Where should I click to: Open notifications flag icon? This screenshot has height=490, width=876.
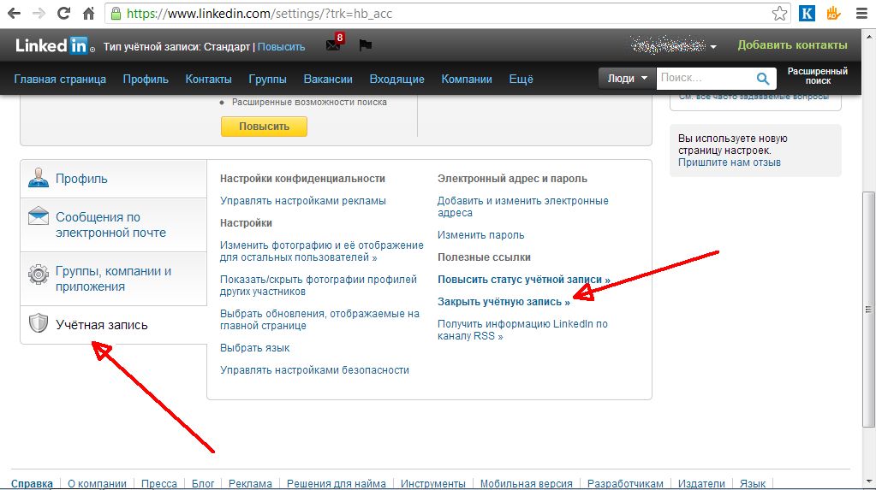tap(366, 45)
